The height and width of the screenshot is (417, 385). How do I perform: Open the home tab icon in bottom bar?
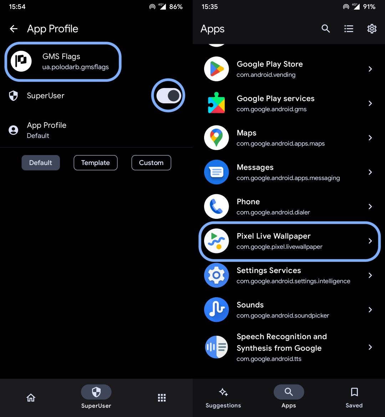click(31, 398)
